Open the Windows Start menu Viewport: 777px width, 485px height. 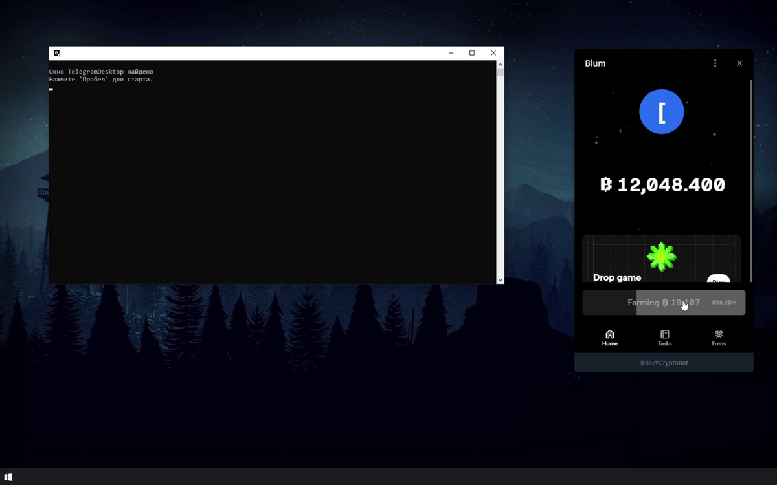(8, 477)
